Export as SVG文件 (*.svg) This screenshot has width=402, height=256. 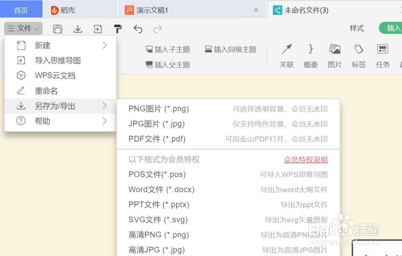[228, 219]
